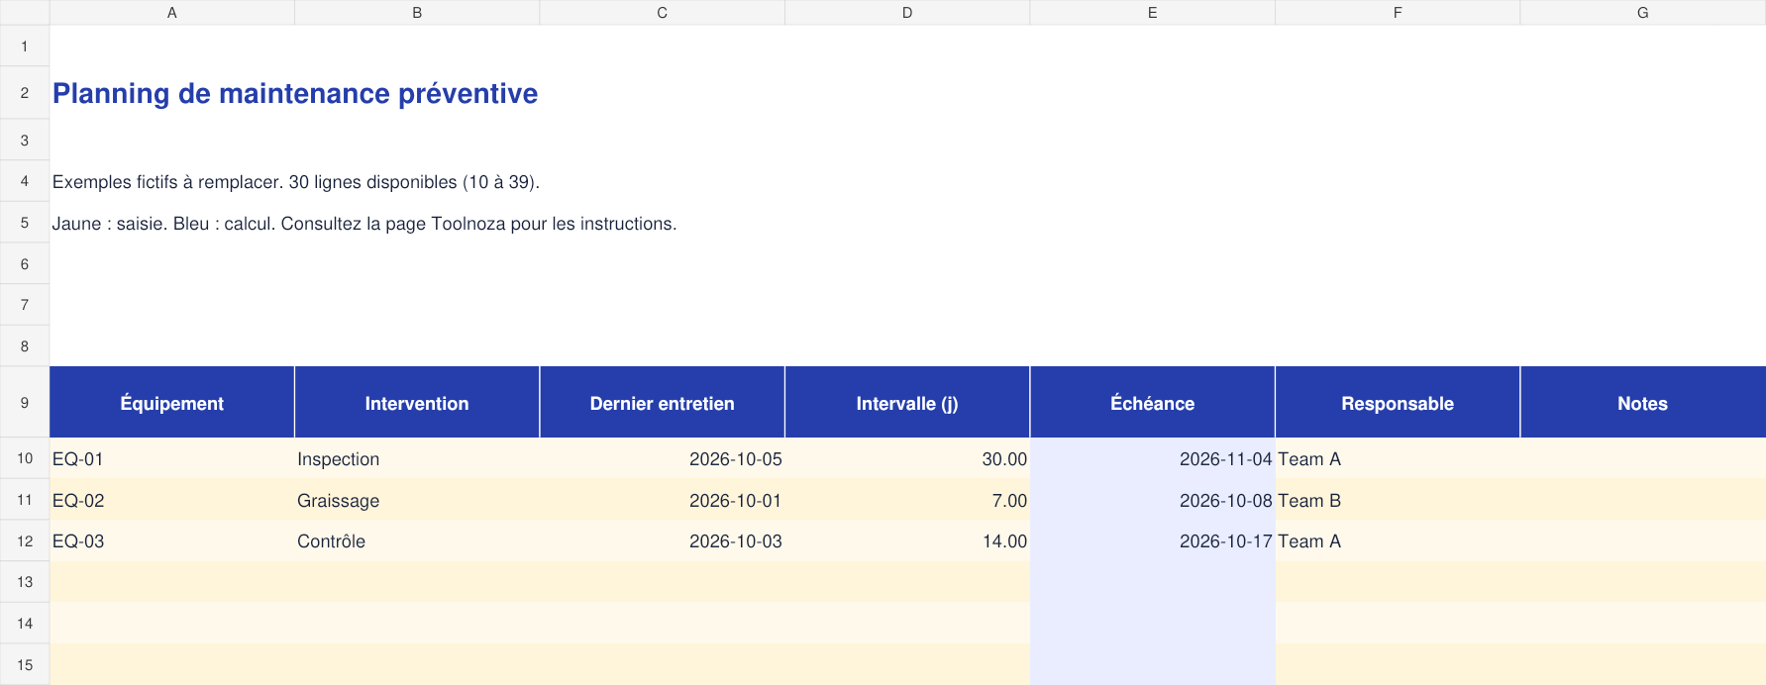Click the empty Notes cell for EQ-01
The image size is (1766, 685).
click(x=1642, y=459)
